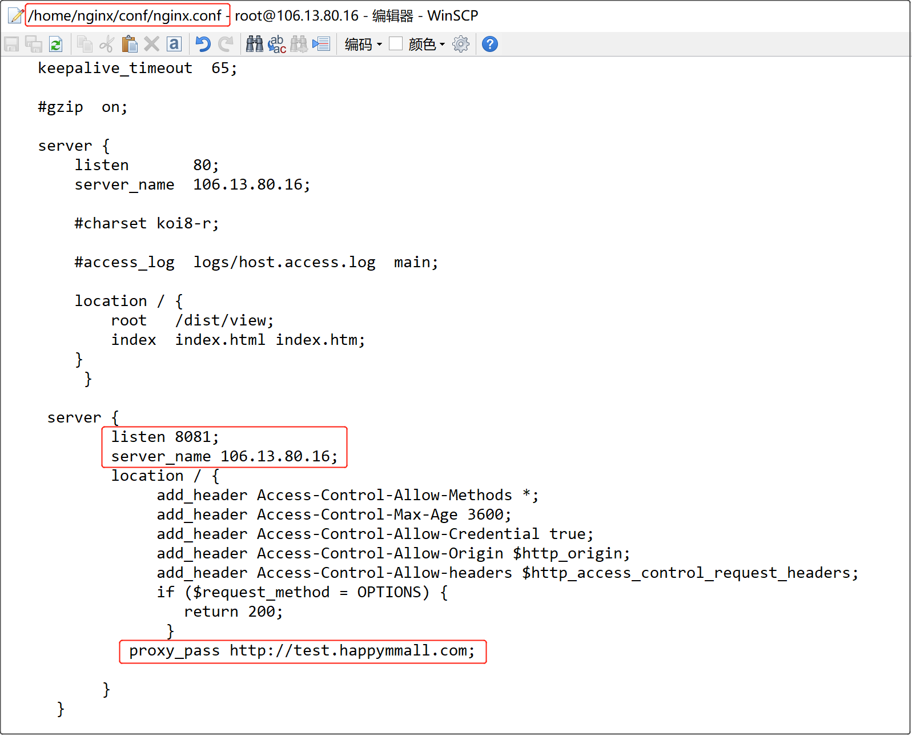Click the Save All double-floppy icon

coord(34,44)
